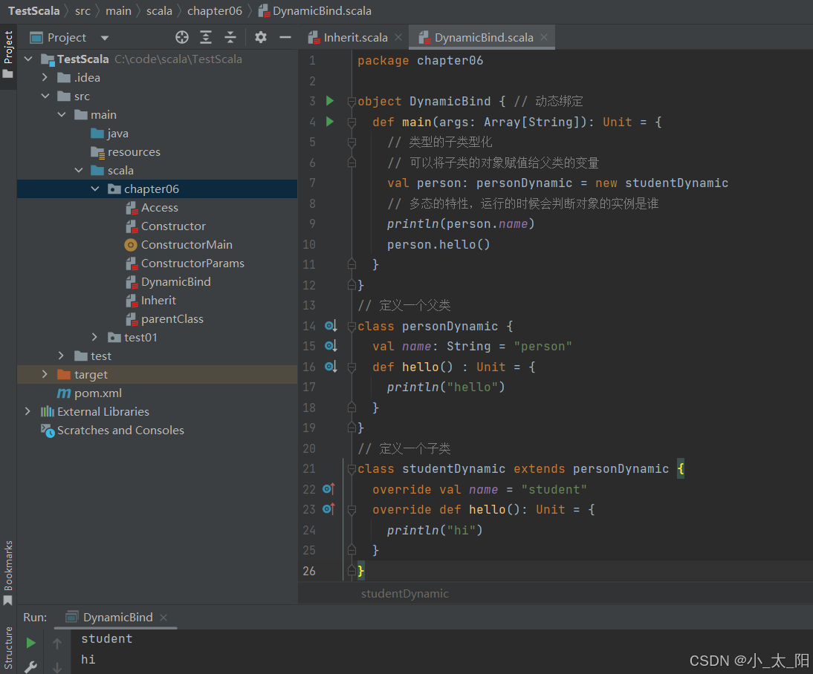Image resolution: width=813 pixels, height=674 pixels.
Task: Fold the DynamicBind object at line 3
Action: 352,102
